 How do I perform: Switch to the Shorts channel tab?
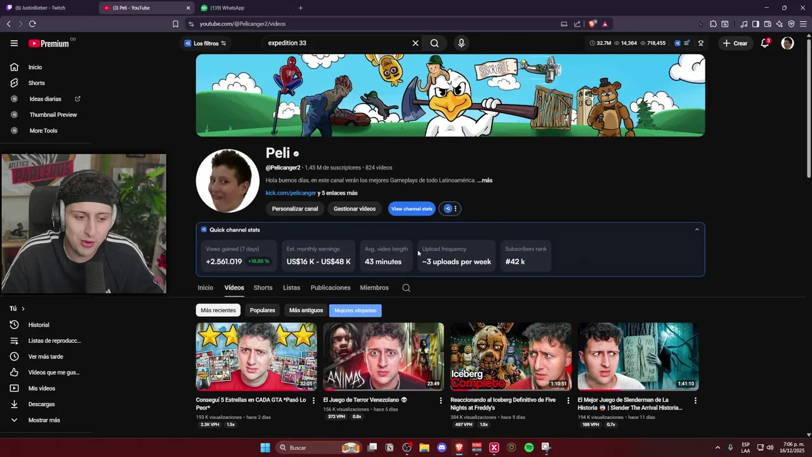(263, 288)
